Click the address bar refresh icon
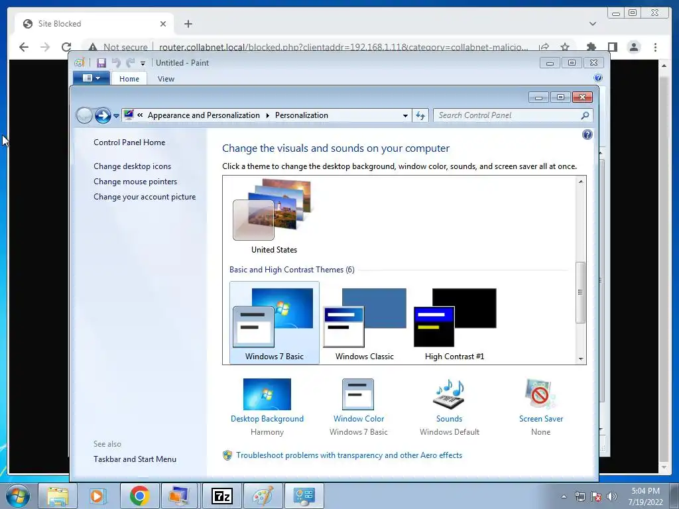This screenshot has width=679, height=509. tap(420, 115)
